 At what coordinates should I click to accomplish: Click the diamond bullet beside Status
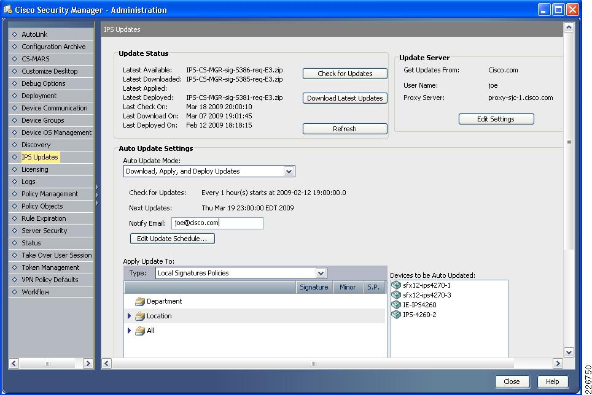[15, 243]
